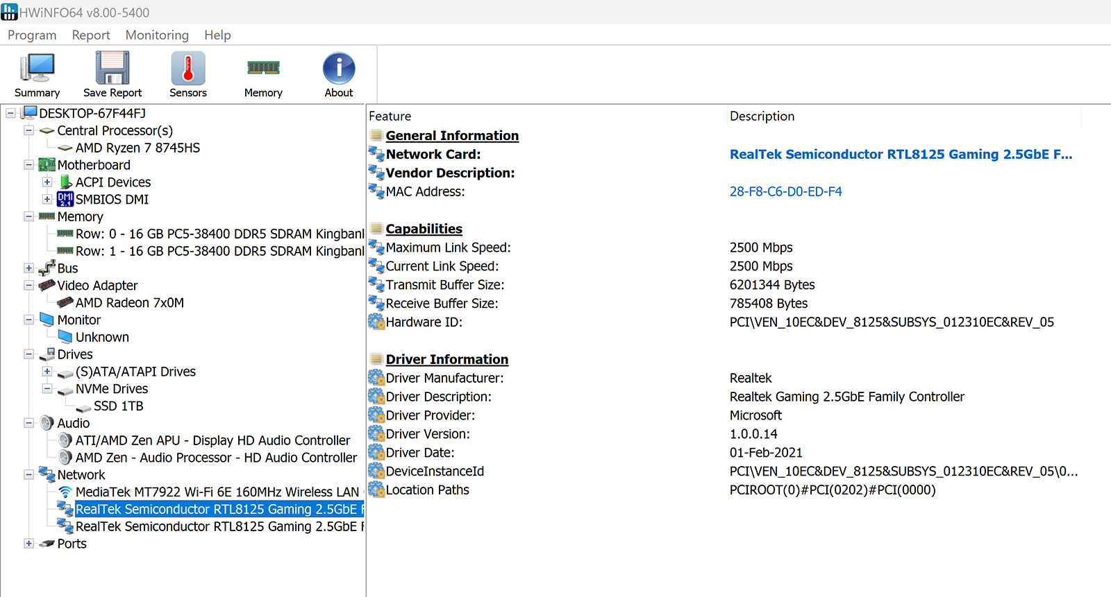Collapse the Audio branch
This screenshot has height=597, width=1111.
click(28, 423)
